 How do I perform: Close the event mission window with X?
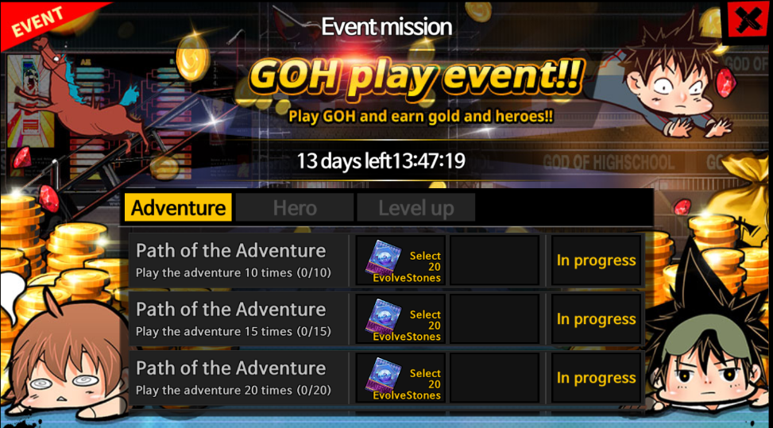point(748,21)
